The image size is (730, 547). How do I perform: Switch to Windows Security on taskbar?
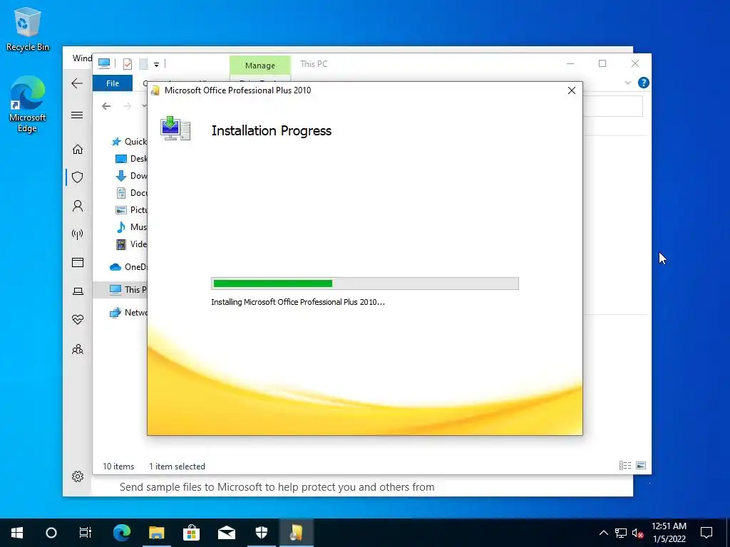tap(261, 533)
